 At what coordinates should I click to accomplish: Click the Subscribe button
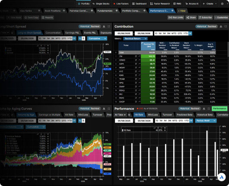(205, 18)
